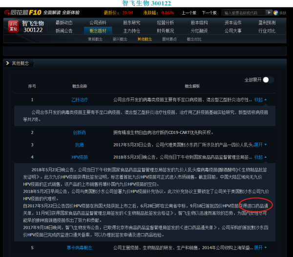Open the 分红融资 menu item
293x257 pixels.
199,31
